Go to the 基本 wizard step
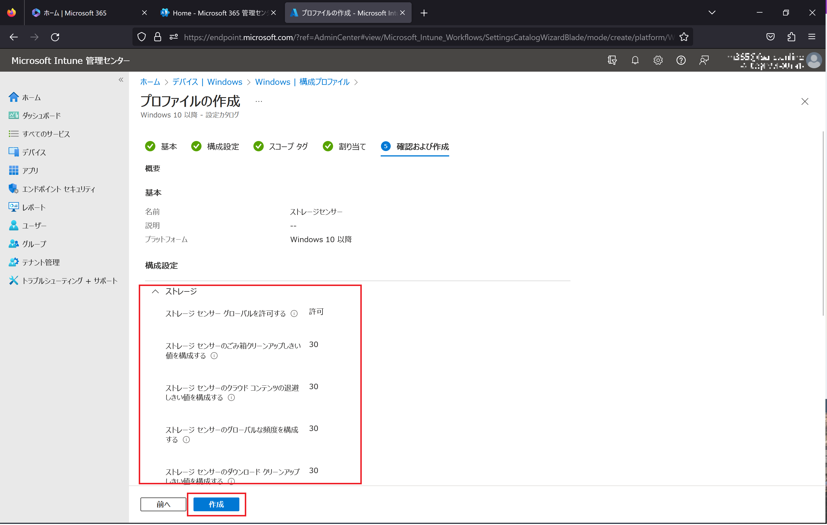This screenshot has height=525, width=827. 161,147
